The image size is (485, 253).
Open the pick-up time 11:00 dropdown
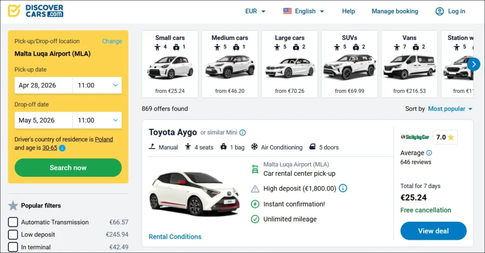(97, 85)
